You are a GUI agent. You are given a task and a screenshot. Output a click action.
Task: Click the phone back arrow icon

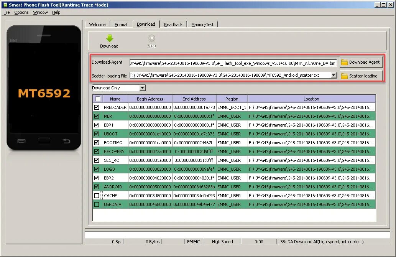[x=66, y=141]
